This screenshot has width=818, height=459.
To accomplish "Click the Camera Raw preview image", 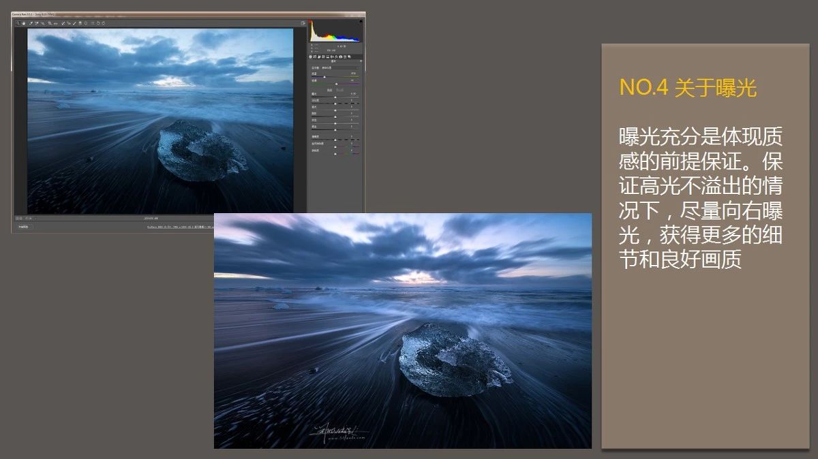I will click(160, 121).
